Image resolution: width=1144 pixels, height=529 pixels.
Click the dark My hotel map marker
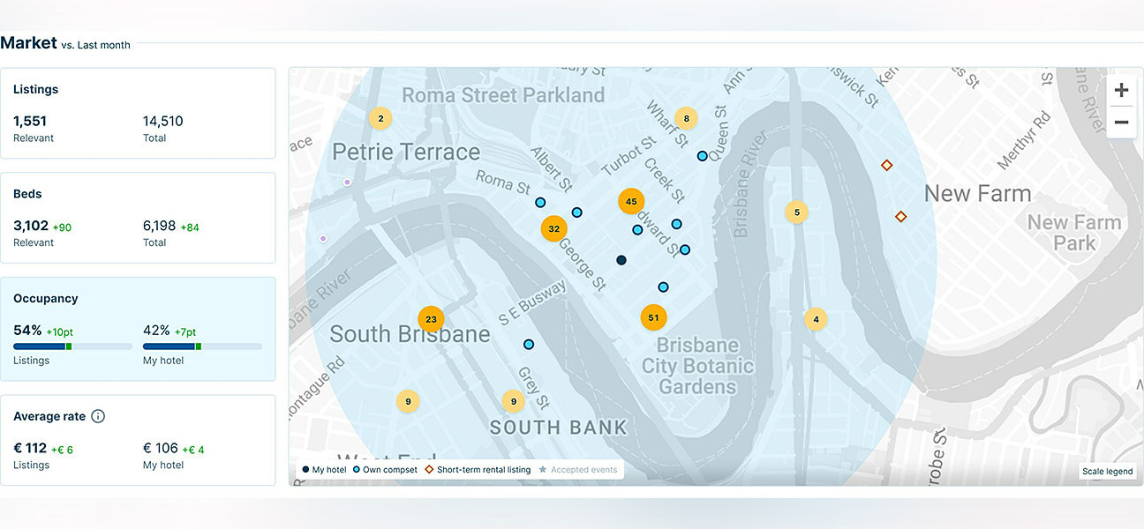point(621,260)
